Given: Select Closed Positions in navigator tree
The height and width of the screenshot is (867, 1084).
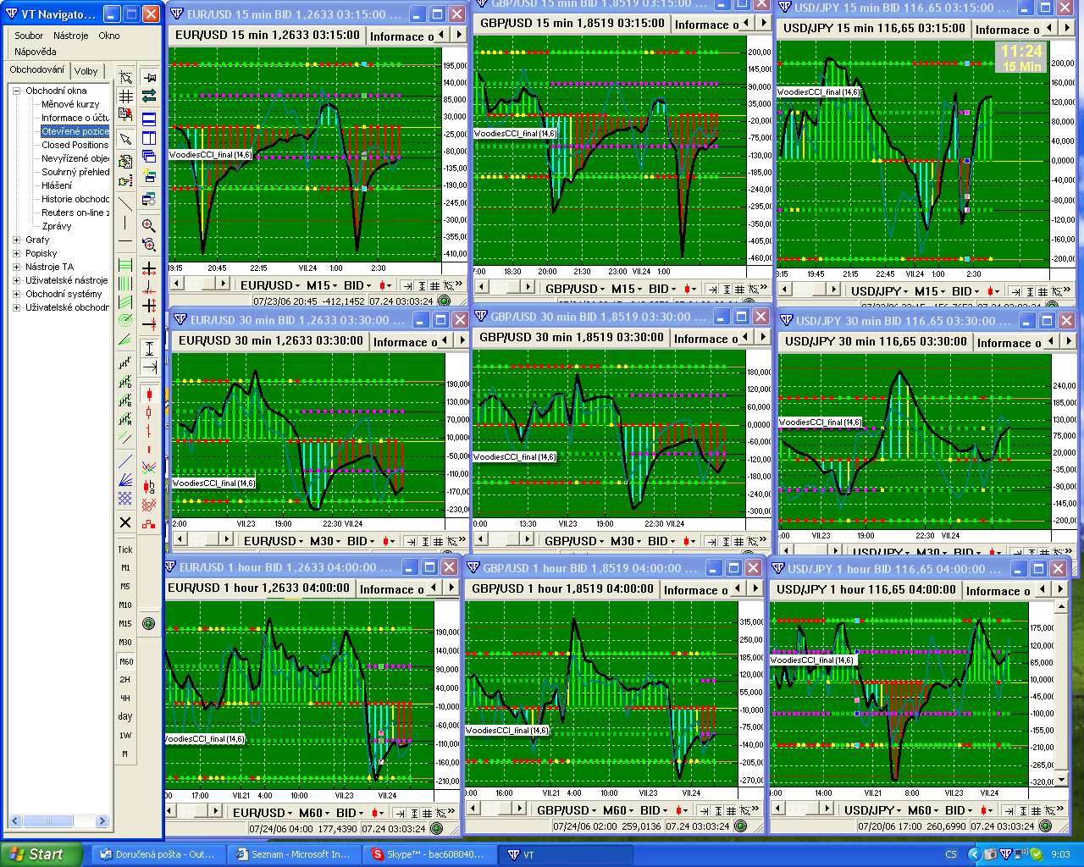Looking at the screenshot, I should [75, 145].
